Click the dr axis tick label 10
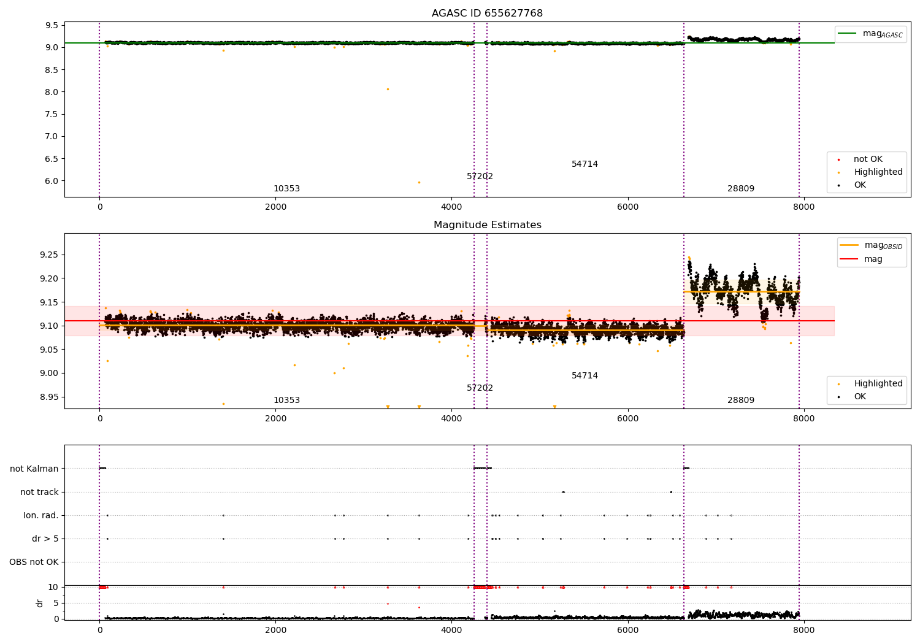This screenshot has height=644, width=920. coord(53,587)
